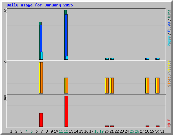
Task: Click day label "25" on the x-axis
Action: tap(132, 131)
